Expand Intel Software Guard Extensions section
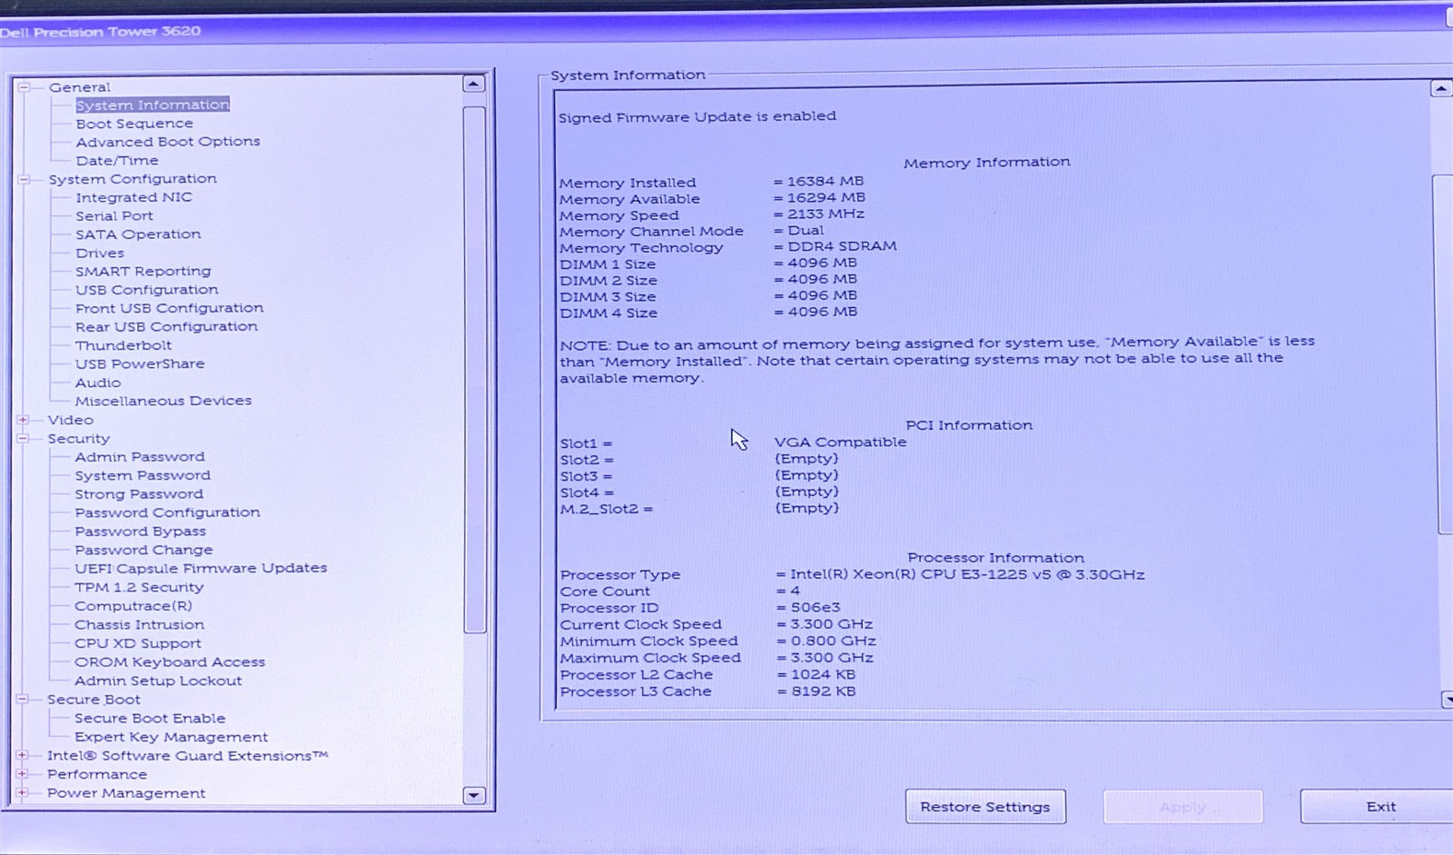 pos(23,755)
